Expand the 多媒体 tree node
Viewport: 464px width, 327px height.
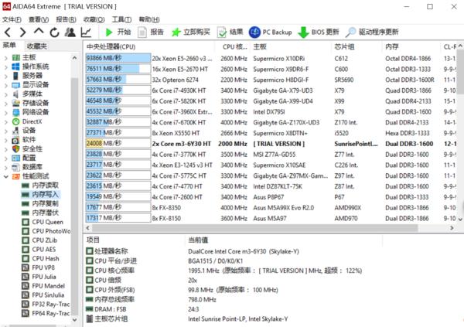point(6,94)
